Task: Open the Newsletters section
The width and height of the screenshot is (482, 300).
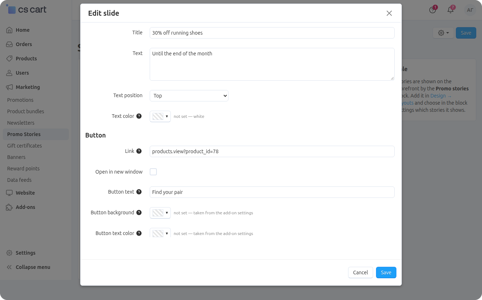Action: coord(21,123)
